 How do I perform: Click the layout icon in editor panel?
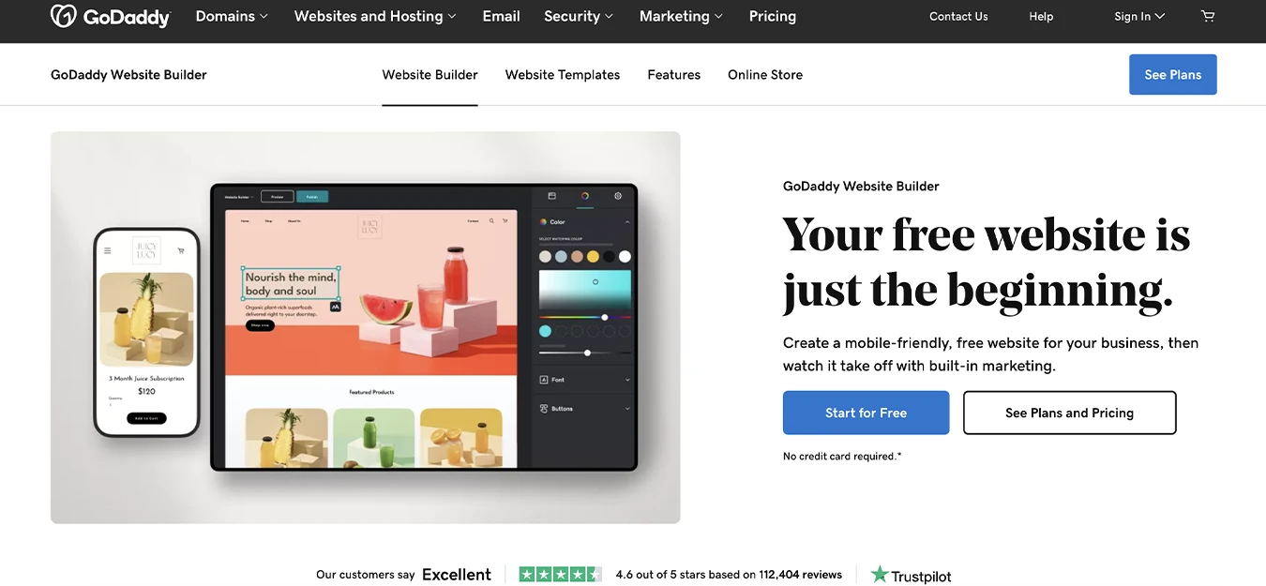(x=551, y=196)
